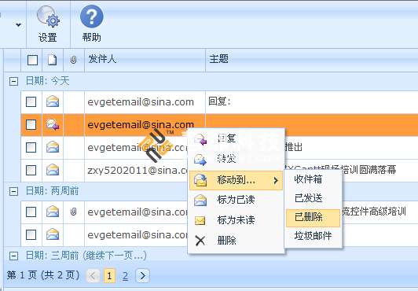This screenshot has width=418, height=291.
Task: Collapse the 日期: 两周前 group
Action: coord(13,191)
